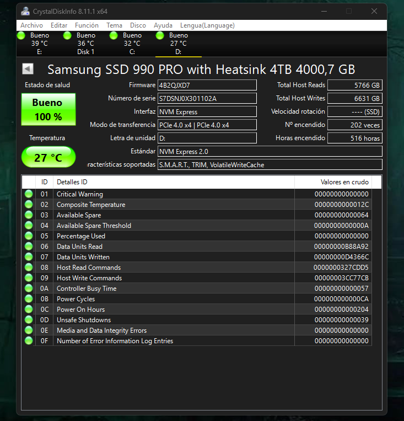Click the status dot for Media and Data Integrity Errors
Viewport: 404px width, 421px height.
coord(29,330)
